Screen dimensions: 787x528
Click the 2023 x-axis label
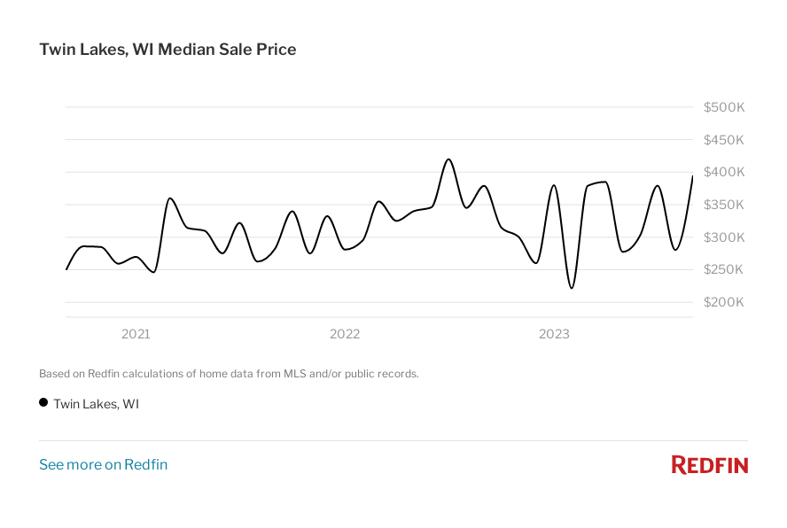pos(555,334)
